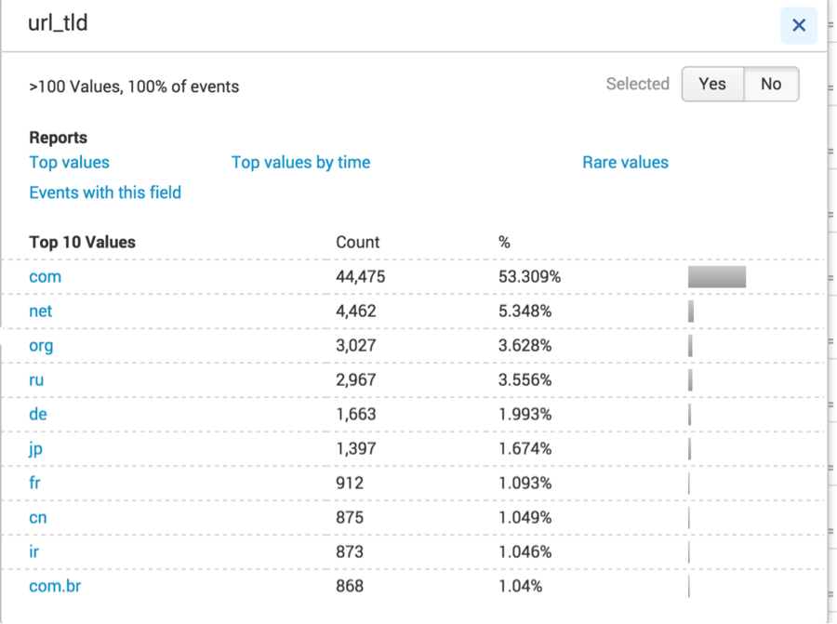Pick the com.br value link
837x624 pixels.
click(x=55, y=586)
